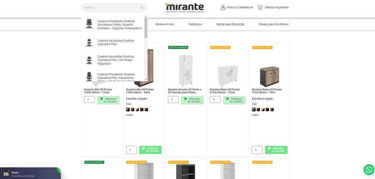The image size is (375, 179).
Task: Open the WhatsApp chat button
Action: (x=368, y=170)
